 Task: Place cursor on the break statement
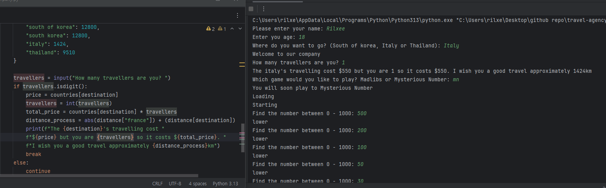(34, 154)
